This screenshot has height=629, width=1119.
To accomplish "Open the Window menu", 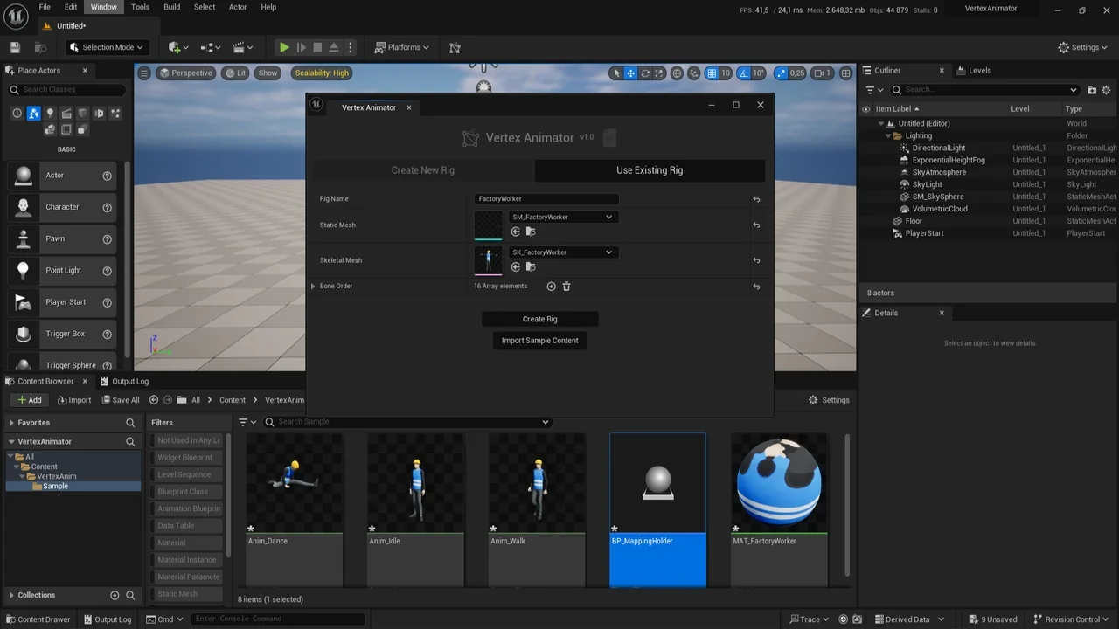I will point(103,7).
